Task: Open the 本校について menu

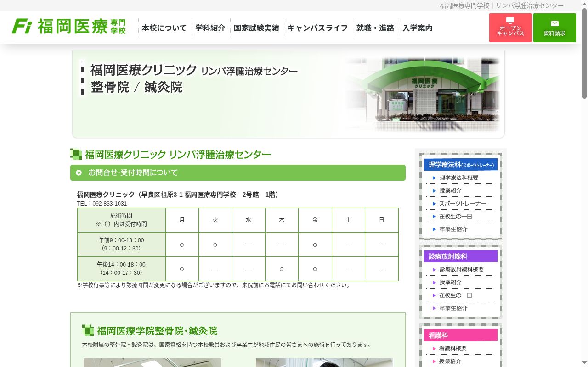Action: 164,28
